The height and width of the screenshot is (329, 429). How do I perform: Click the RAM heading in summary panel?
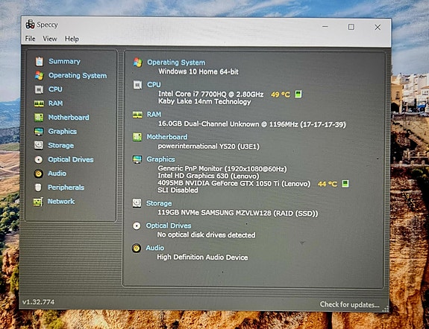pyautogui.click(x=154, y=115)
